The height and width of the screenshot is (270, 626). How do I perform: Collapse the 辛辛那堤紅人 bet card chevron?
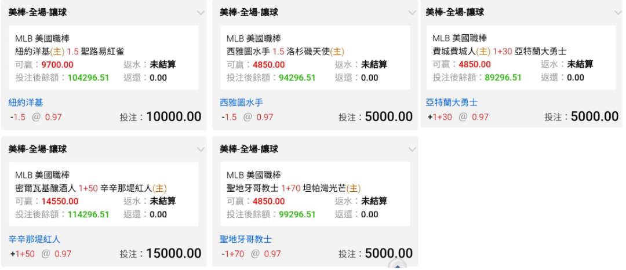201,149
